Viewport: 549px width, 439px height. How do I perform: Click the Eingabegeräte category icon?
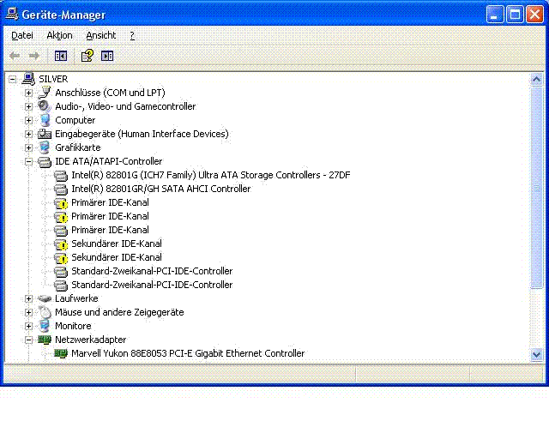tap(45, 134)
